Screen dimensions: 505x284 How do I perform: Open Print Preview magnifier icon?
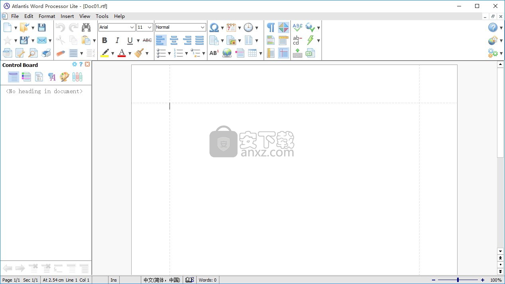[33, 53]
